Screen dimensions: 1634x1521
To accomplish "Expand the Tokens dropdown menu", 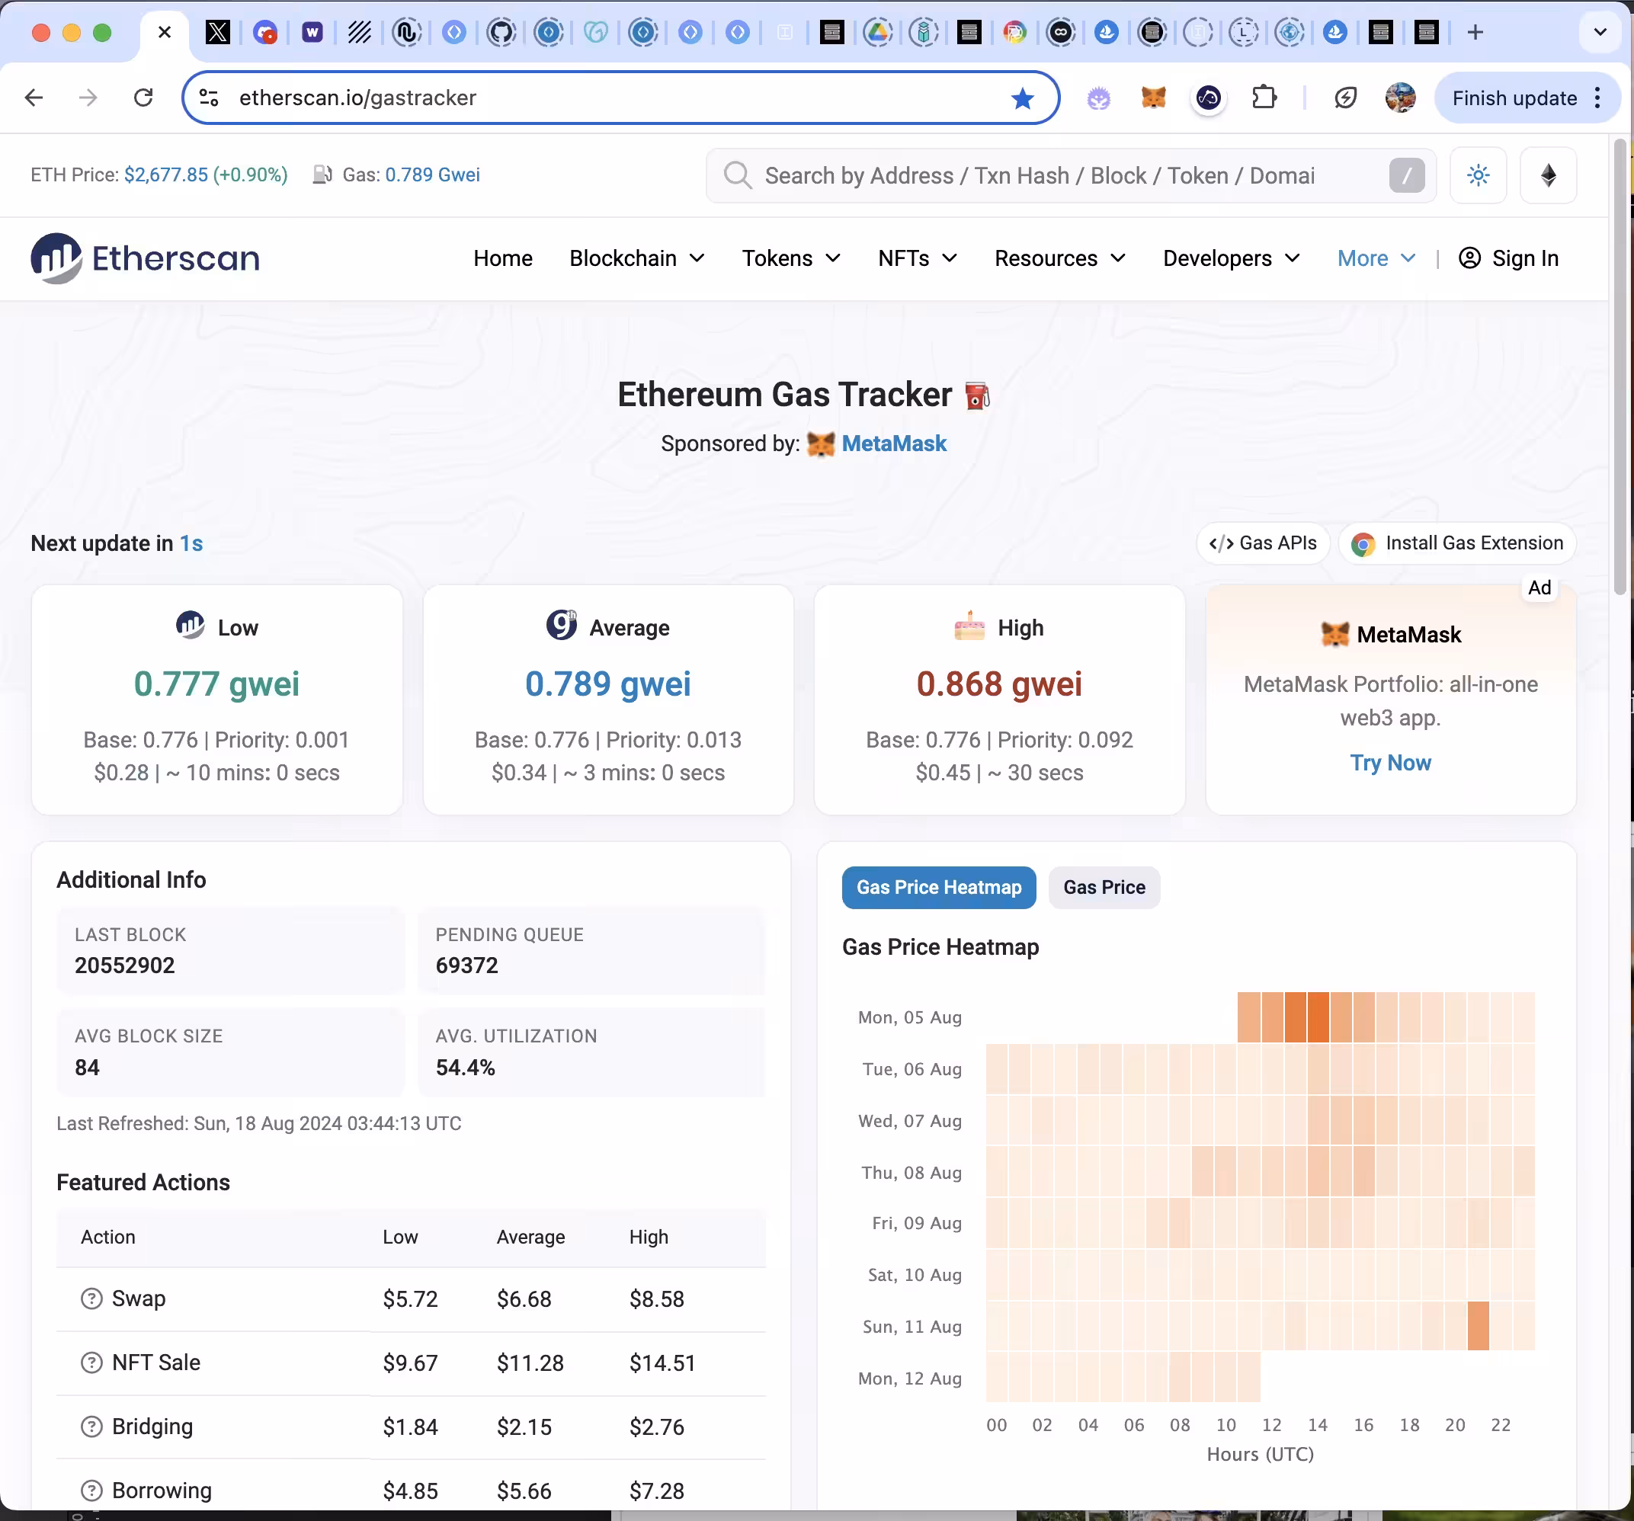I will click(790, 258).
